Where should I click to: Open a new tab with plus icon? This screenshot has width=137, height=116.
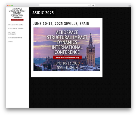[130, 6]
